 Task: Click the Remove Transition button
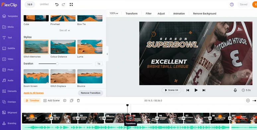coord(90,93)
